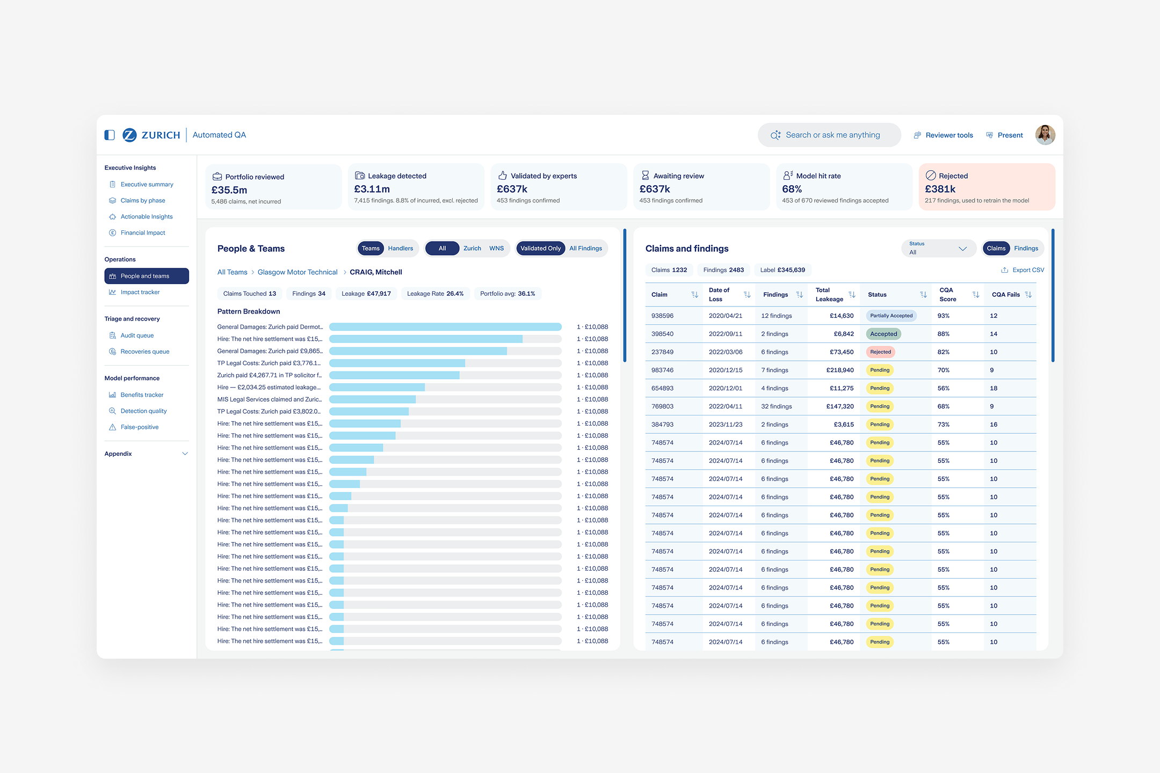
Task: Click the Reviewer tools button
Action: (x=943, y=135)
